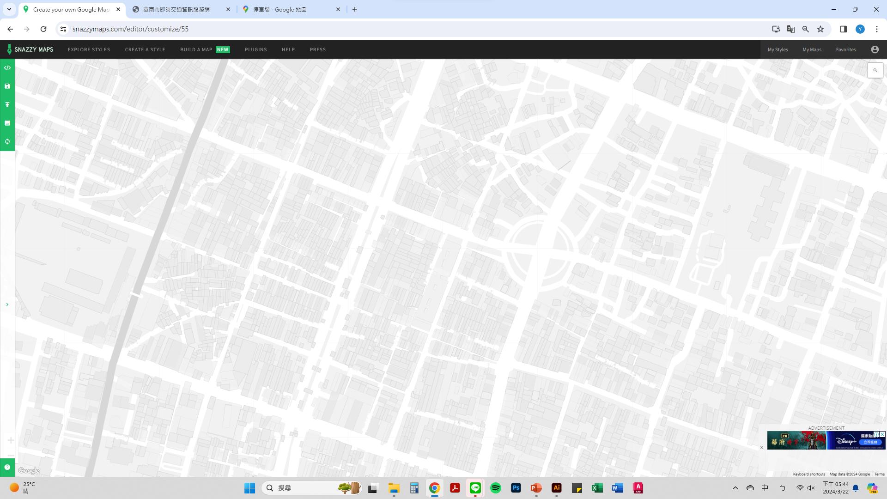The image size is (887, 499).
Task: Click the green help question mark icon
Action: (7, 467)
